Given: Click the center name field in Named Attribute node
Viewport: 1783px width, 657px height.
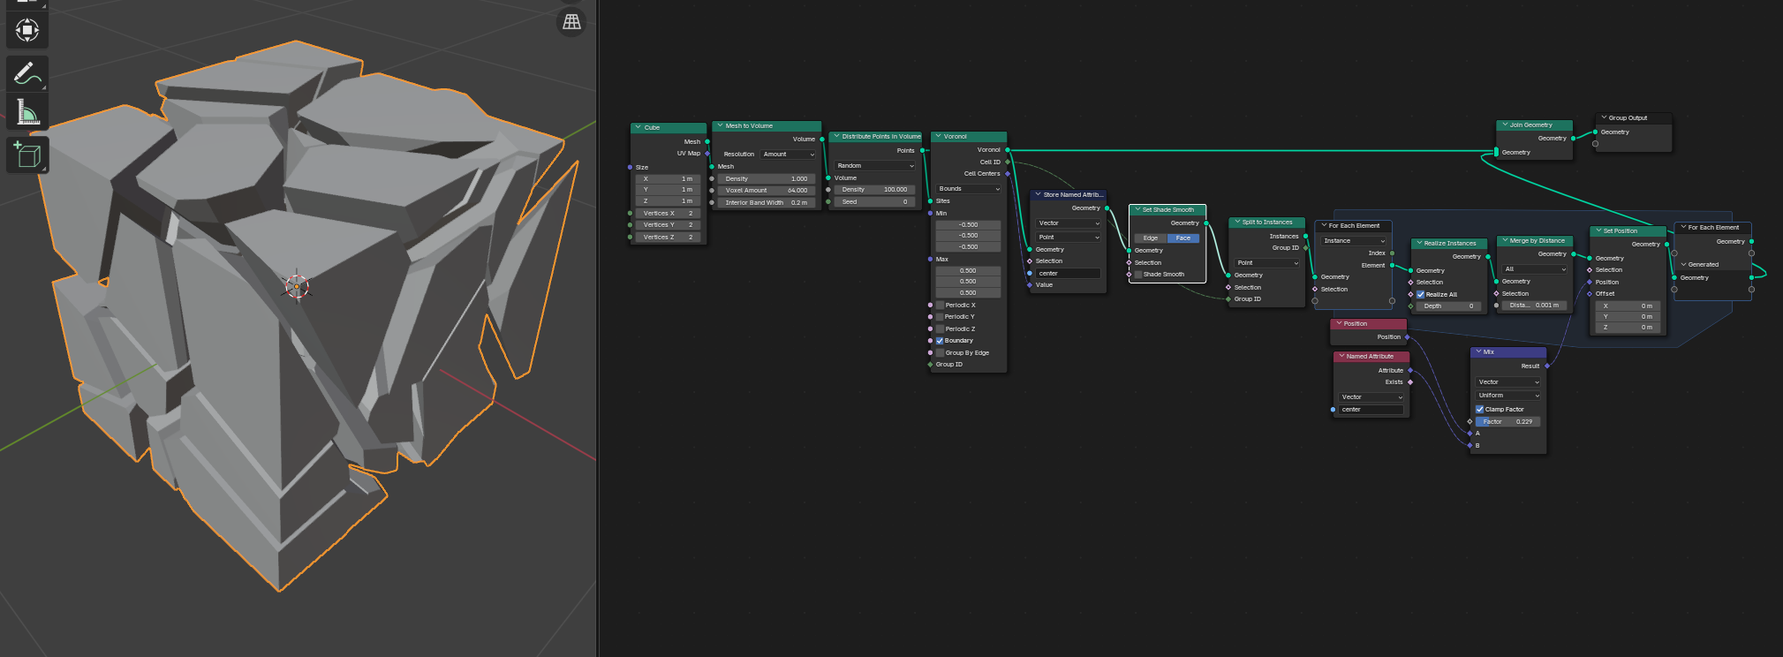Looking at the screenshot, I should pyautogui.click(x=1371, y=410).
